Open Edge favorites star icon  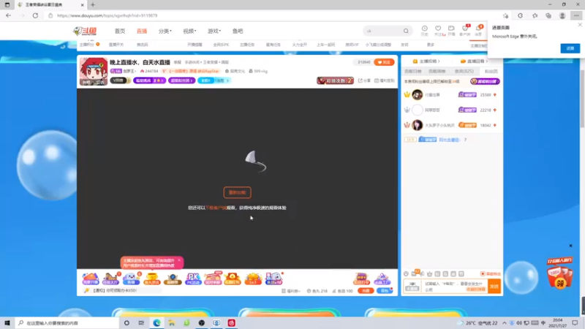click(x=535, y=15)
